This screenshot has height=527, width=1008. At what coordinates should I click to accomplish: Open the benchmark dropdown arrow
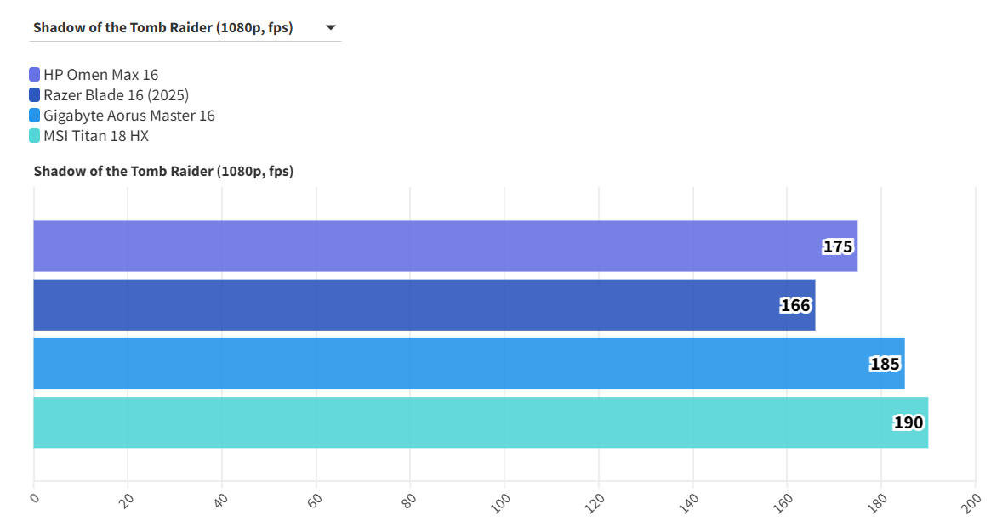[x=330, y=28]
